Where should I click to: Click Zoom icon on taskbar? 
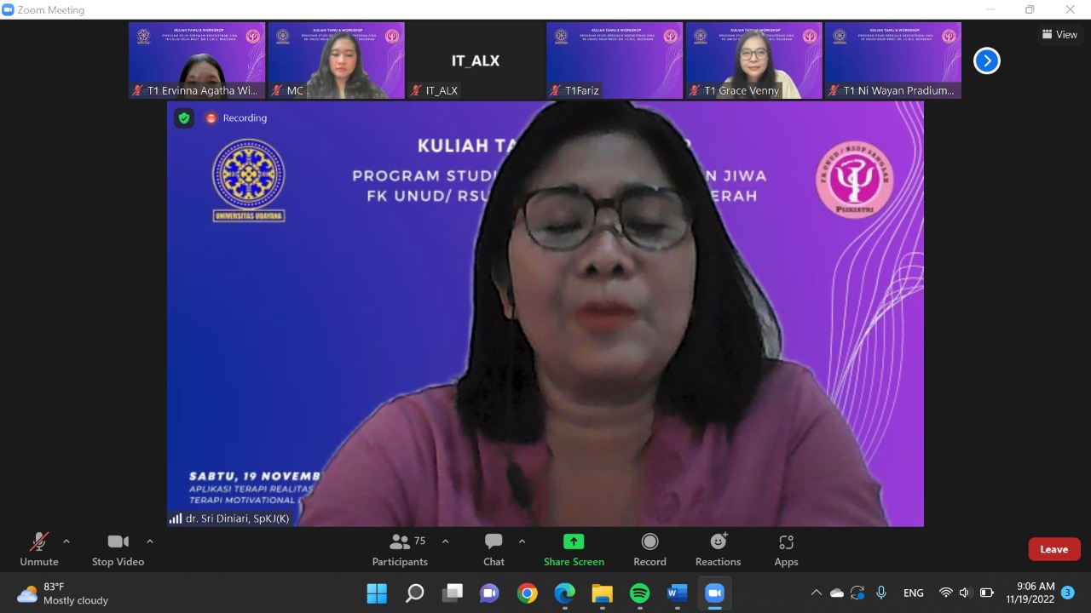[714, 593]
